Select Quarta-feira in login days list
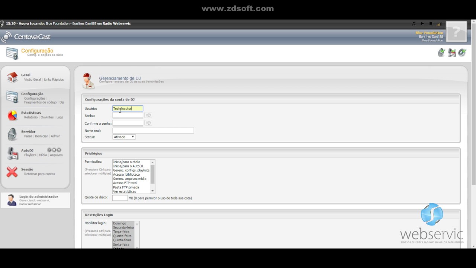The width and height of the screenshot is (476, 268). point(123,236)
